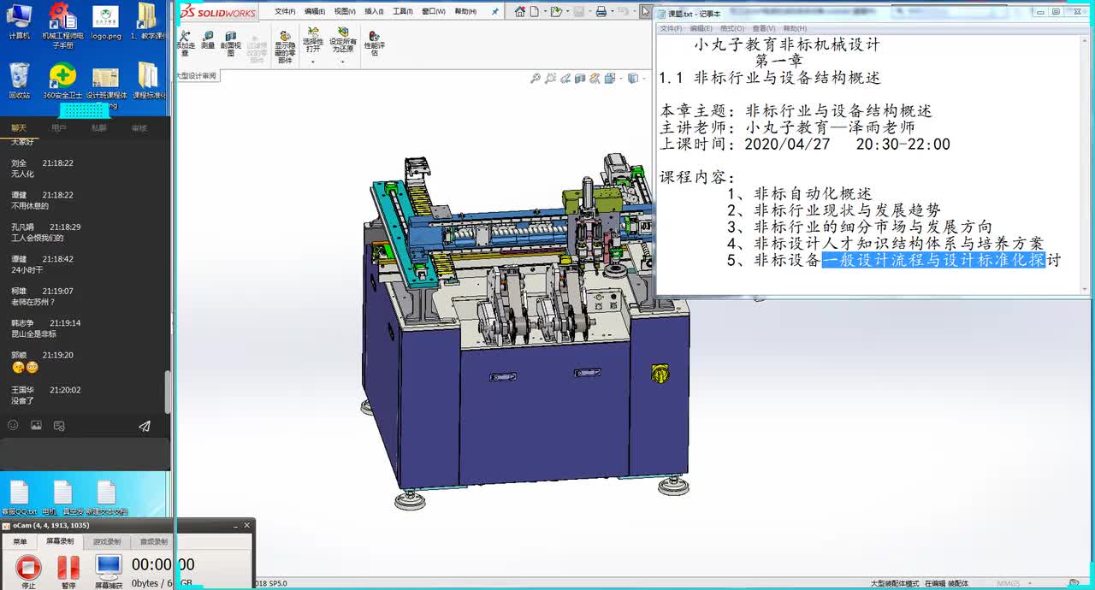
Task: Switch to Users (用户) tab in chat panel
Action: click(x=59, y=128)
